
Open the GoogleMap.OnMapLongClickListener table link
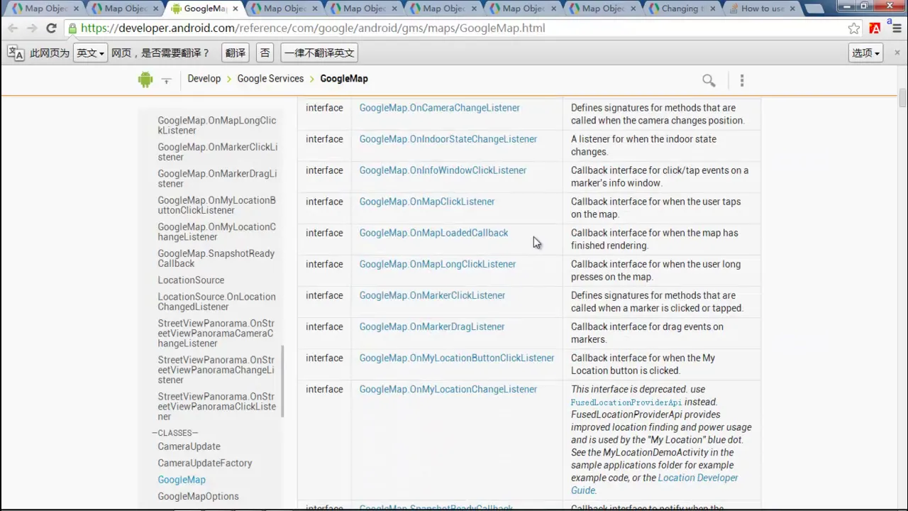click(x=438, y=264)
